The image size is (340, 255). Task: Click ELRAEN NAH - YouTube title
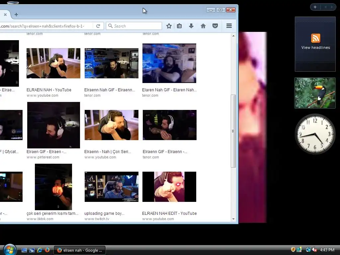tap(49, 90)
